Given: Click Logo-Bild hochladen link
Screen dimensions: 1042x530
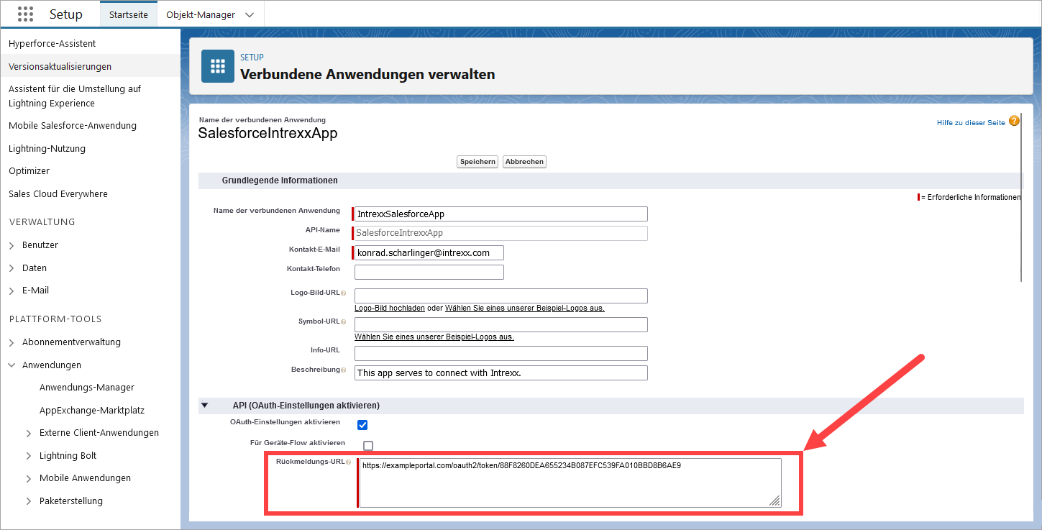Looking at the screenshot, I should pos(390,308).
